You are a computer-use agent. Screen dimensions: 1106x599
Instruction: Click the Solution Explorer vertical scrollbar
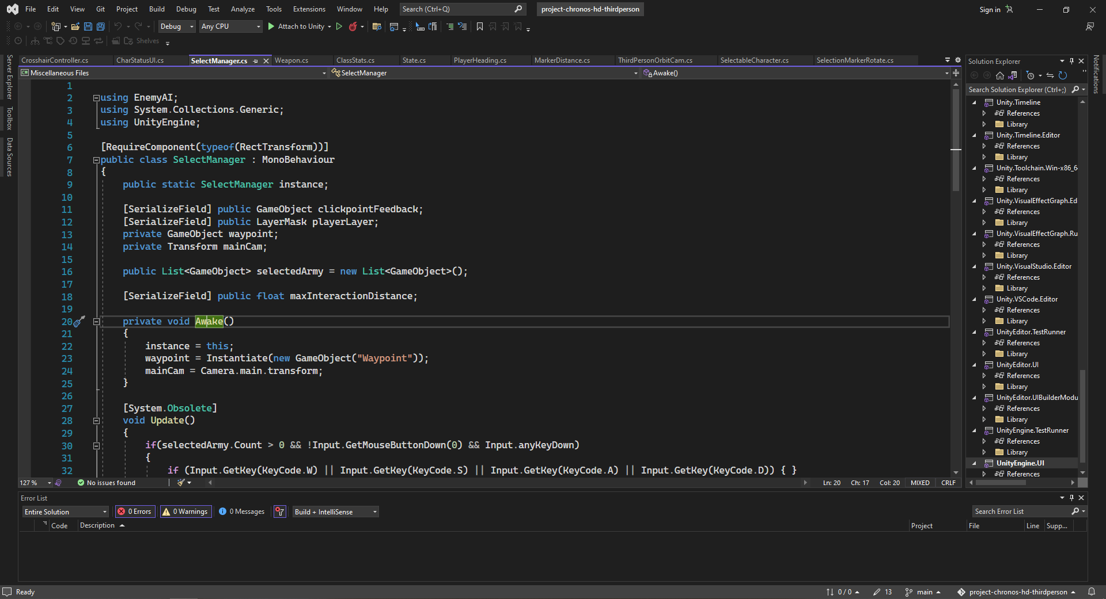(1082, 415)
